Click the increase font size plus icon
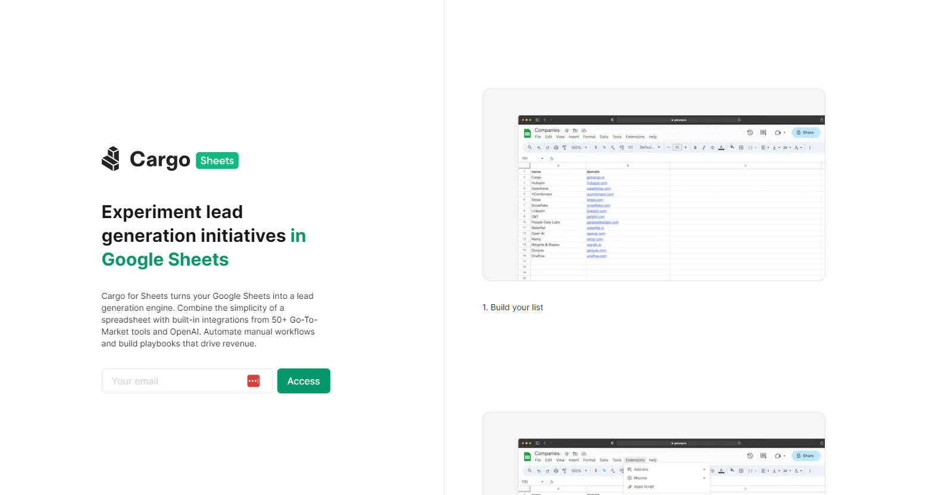 tap(686, 147)
